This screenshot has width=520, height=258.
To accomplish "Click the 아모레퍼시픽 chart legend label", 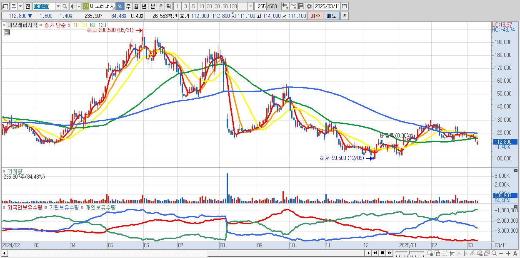I will point(22,25).
